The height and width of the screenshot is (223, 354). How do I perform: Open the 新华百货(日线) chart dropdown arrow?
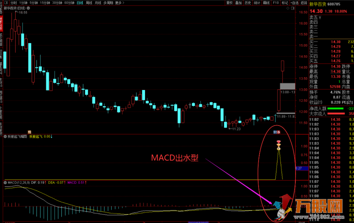28,8
